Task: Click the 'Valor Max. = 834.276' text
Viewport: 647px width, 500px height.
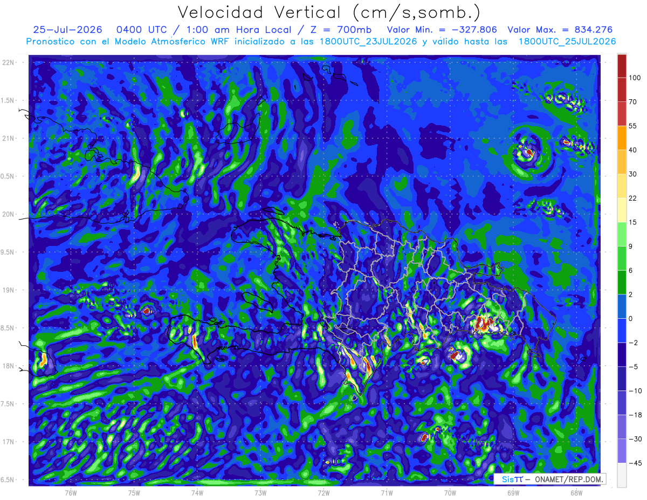Action: pos(560,30)
